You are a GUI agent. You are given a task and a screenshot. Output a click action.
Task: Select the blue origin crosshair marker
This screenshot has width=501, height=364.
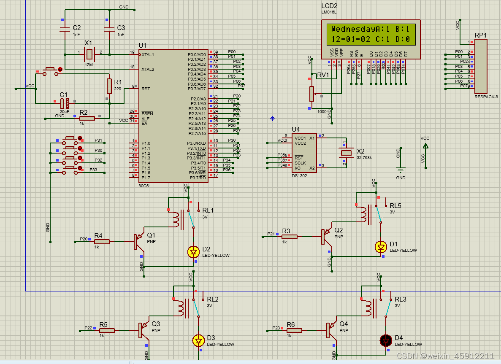(272, 119)
